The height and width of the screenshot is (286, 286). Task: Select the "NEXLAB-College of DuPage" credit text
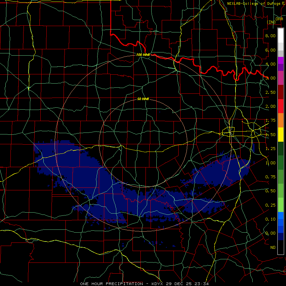[x=254, y=3]
